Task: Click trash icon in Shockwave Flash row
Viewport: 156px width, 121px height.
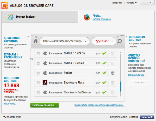Action: pos(113,83)
